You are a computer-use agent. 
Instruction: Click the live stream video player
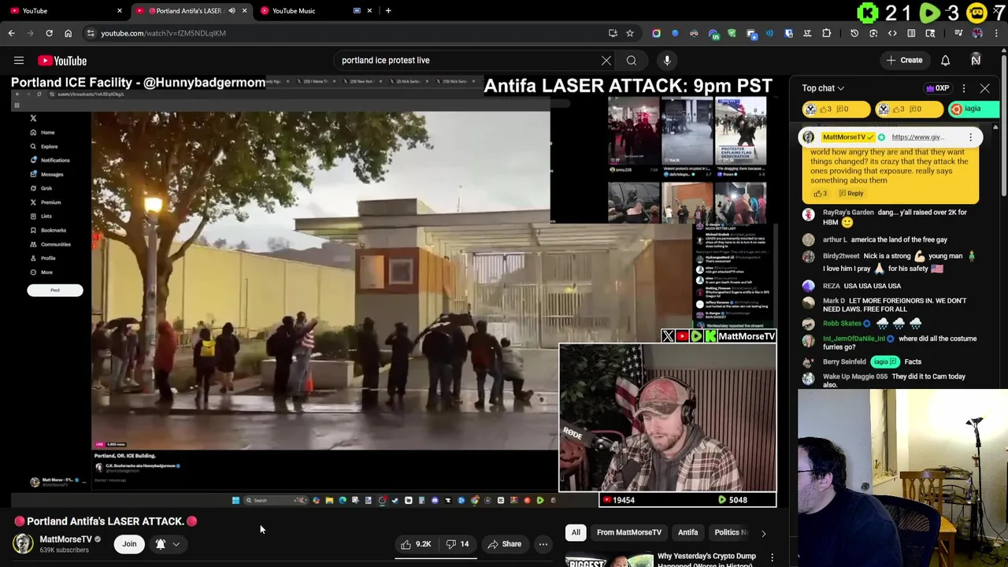[x=394, y=291]
